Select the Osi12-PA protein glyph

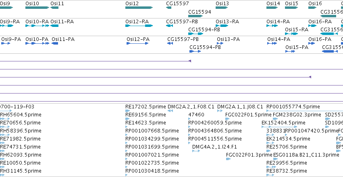[x=137, y=43]
